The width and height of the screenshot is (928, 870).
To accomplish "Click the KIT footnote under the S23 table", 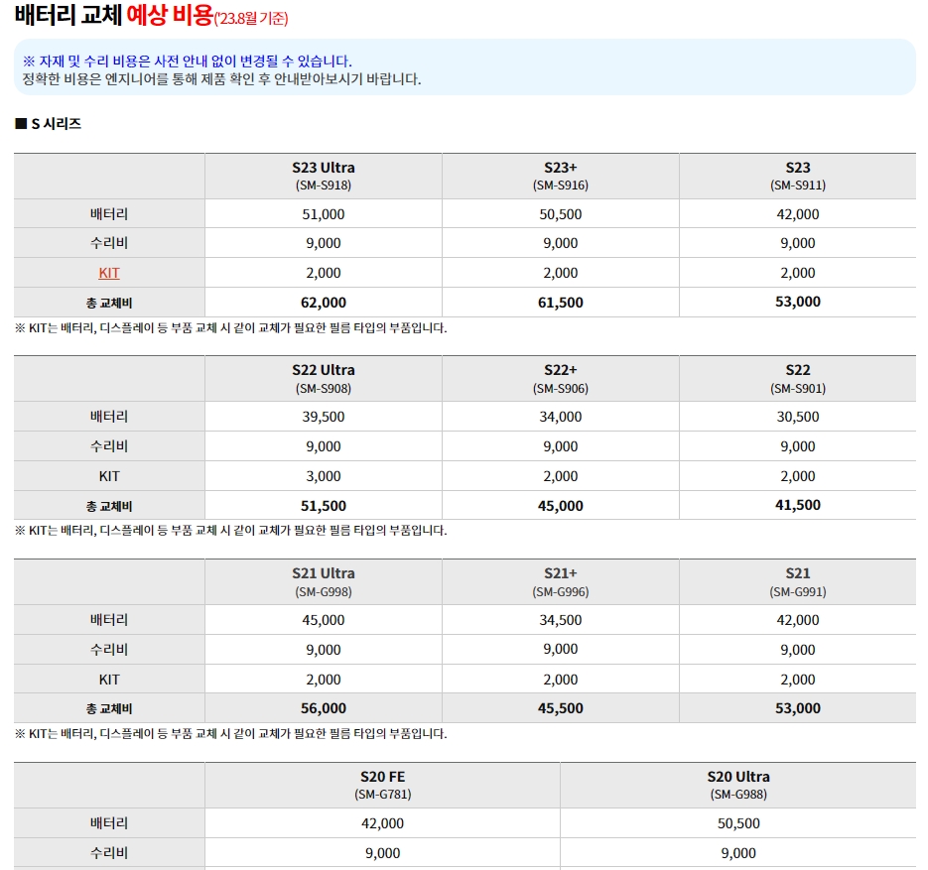I will point(228,323).
